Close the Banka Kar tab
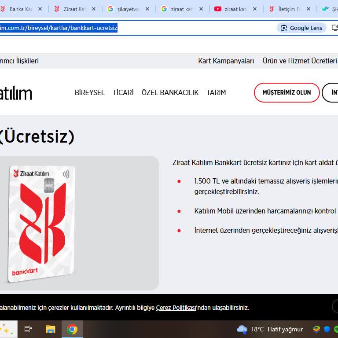The image size is (338, 338). click(x=40, y=9)
